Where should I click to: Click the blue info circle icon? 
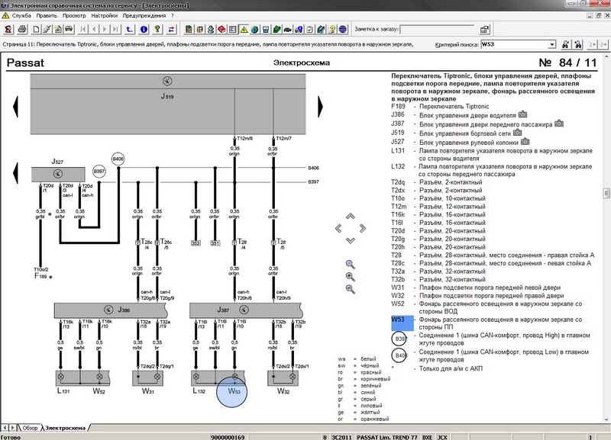point(144,29)
